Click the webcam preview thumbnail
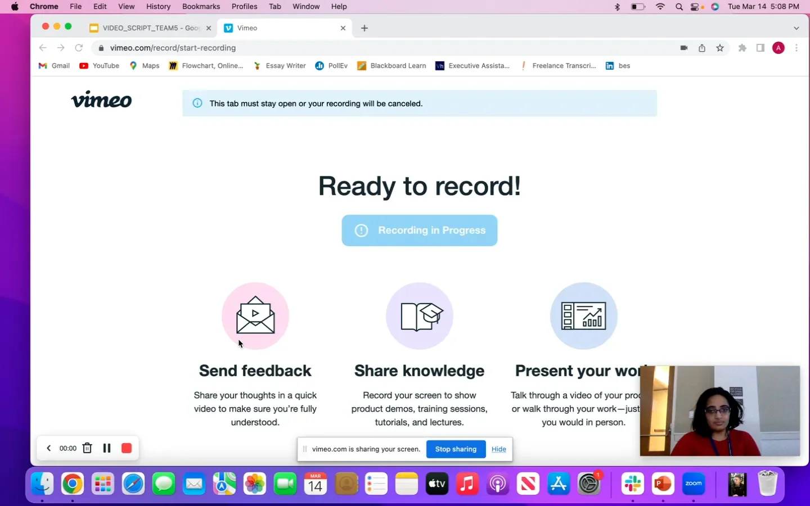This screenshot has width=810, height=506. tap(720, 410)
